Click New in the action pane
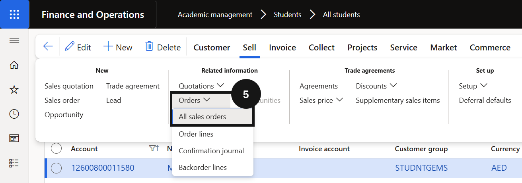 pyautogui.click(x=118, y=47)
